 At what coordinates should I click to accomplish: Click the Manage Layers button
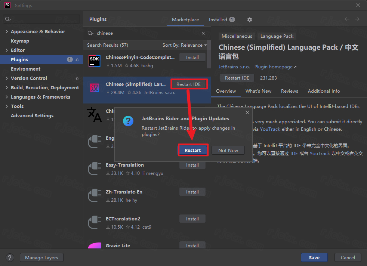pos(41,257)
